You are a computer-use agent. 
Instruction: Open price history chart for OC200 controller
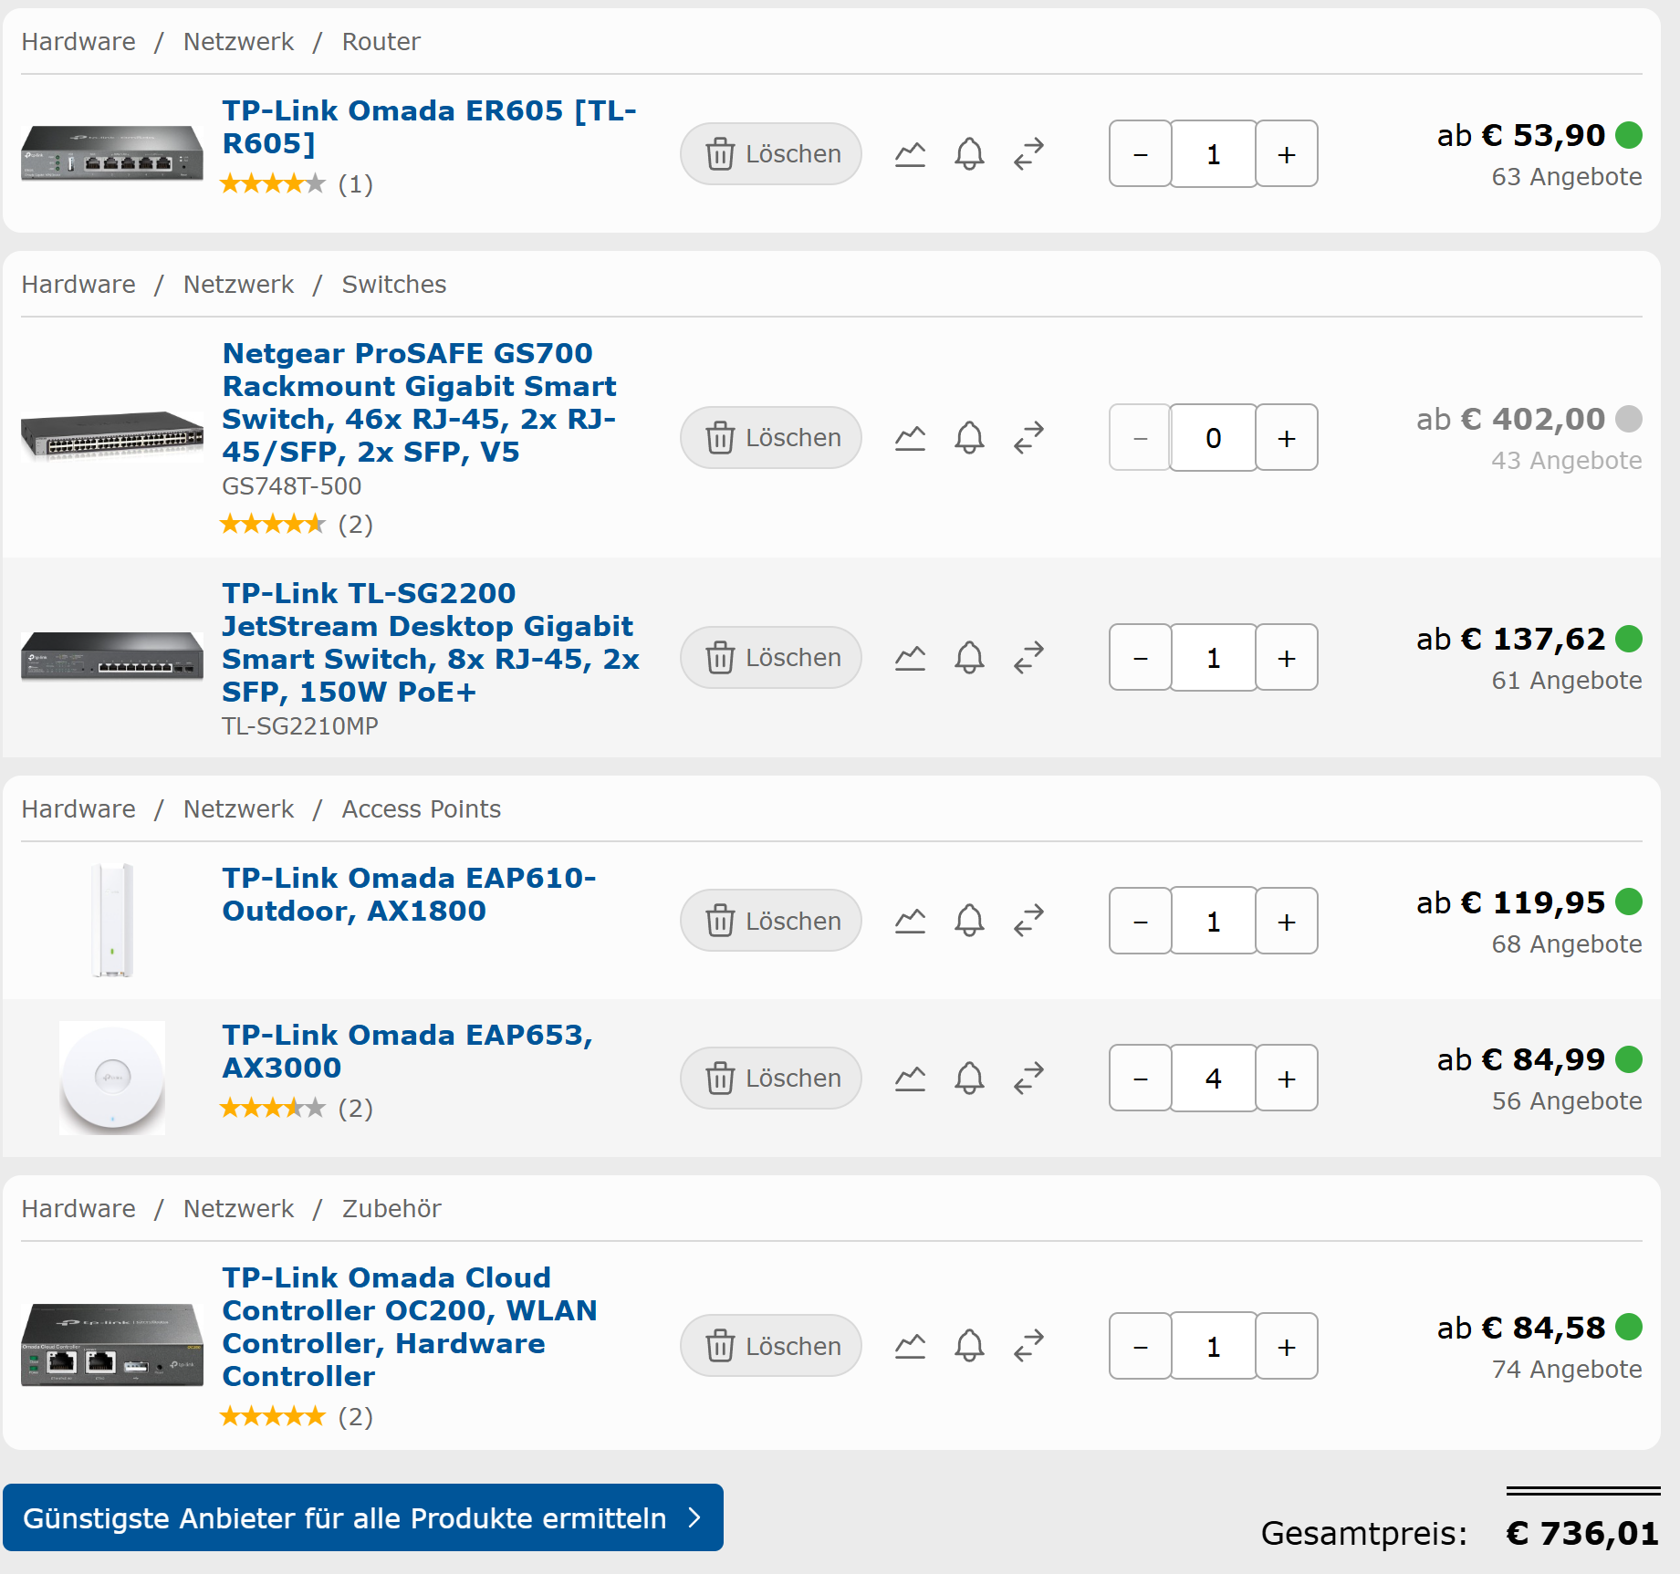click(910, 1347)
